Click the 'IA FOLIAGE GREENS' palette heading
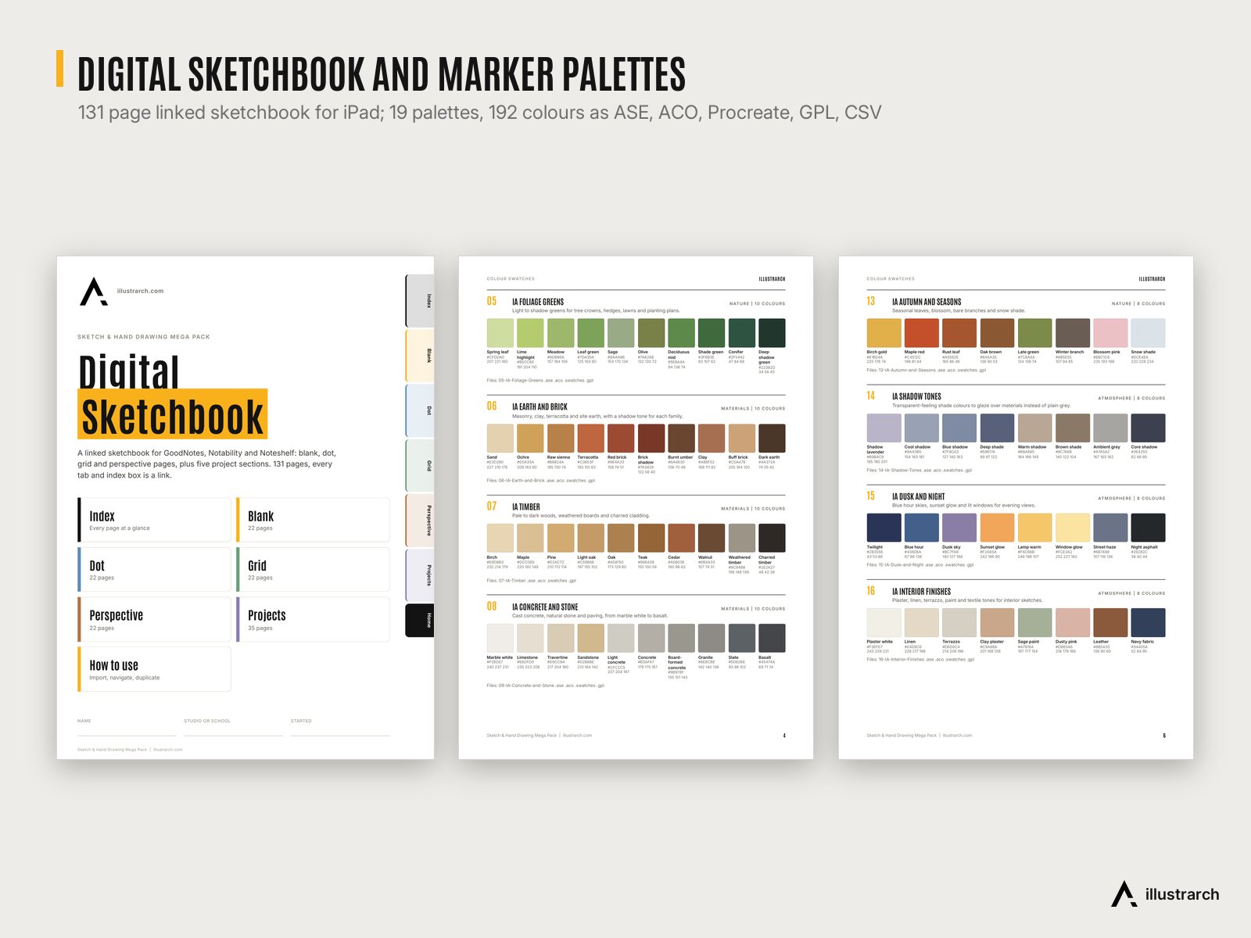Screen dimensions: 1251x938 click(538, 302)
